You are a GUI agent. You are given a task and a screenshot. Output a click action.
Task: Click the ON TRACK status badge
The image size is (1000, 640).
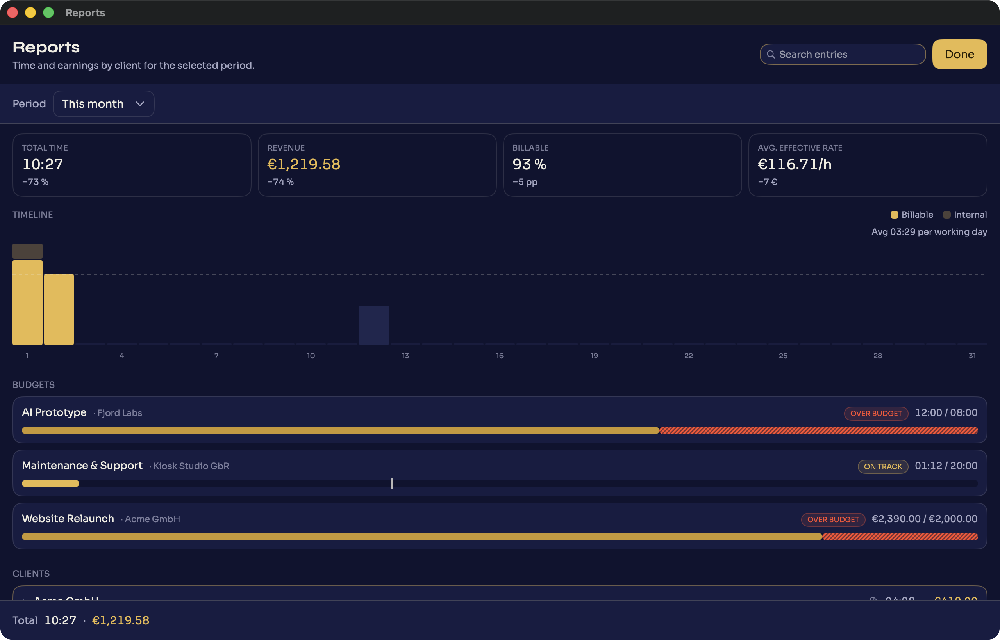(x=883, y=467)
